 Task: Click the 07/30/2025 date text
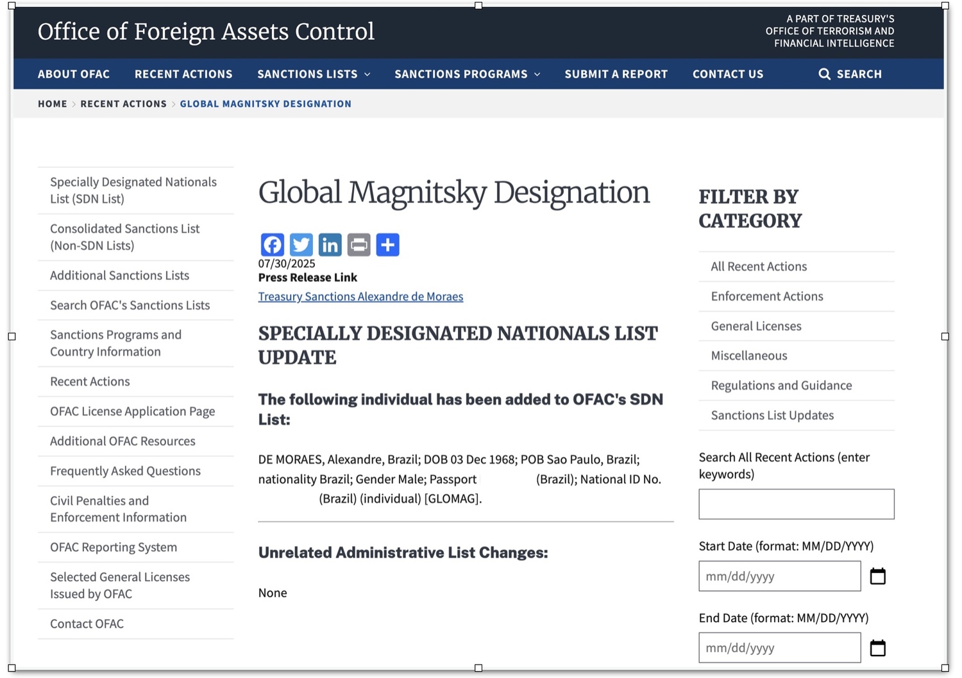(287, 263)
